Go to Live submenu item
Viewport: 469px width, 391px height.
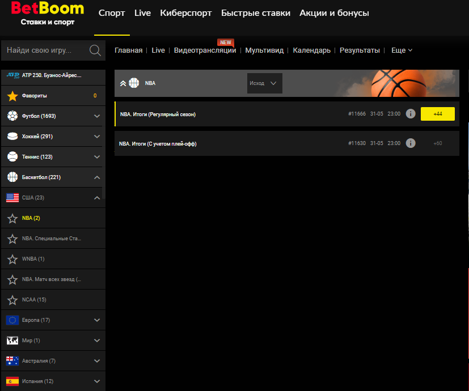[x=158, y=50]
